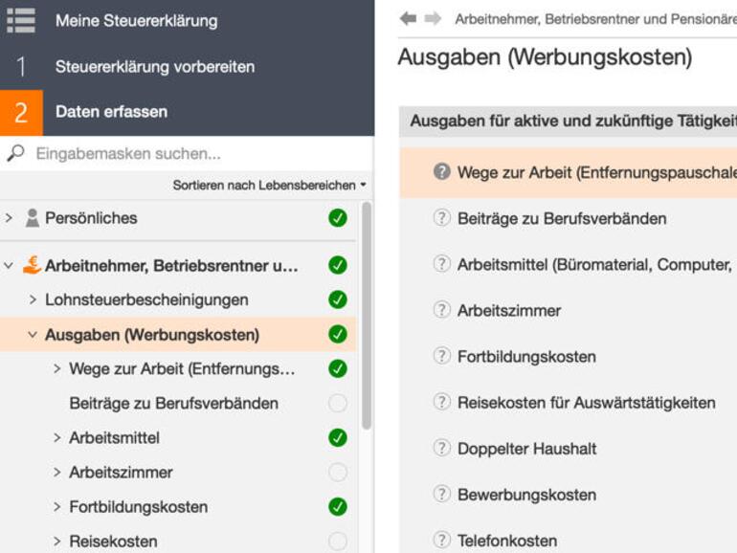The width and height of the screenshot is (737, 553).
Task: Select step 2 Daten erfassen
Action: point(111,112)
